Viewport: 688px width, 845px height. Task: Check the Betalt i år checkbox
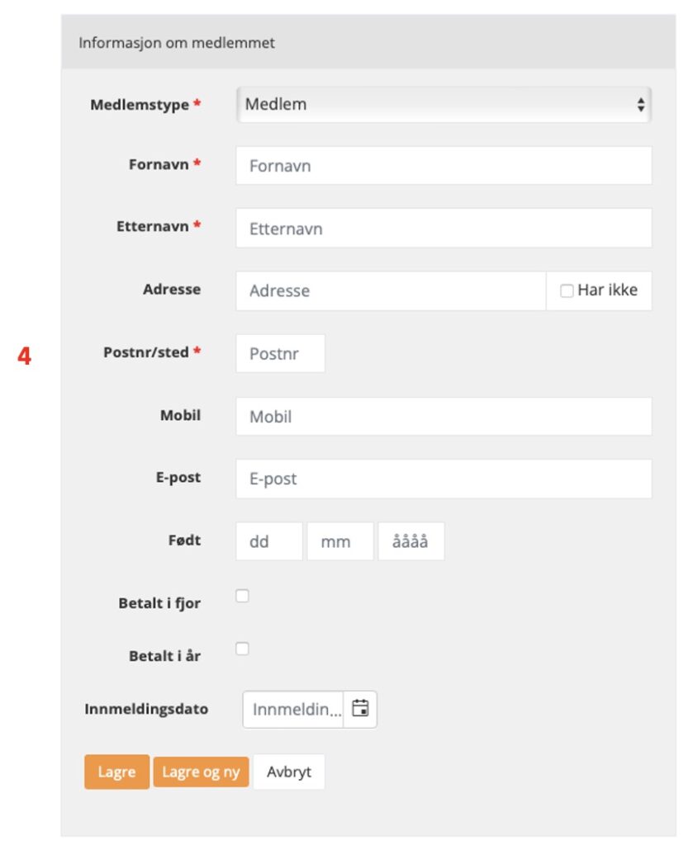point(242,649)
